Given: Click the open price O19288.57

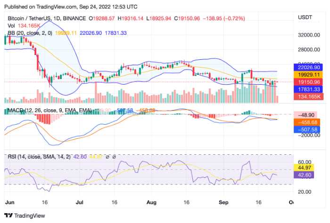Looking at the screenshot, I should tap(102, 18).
